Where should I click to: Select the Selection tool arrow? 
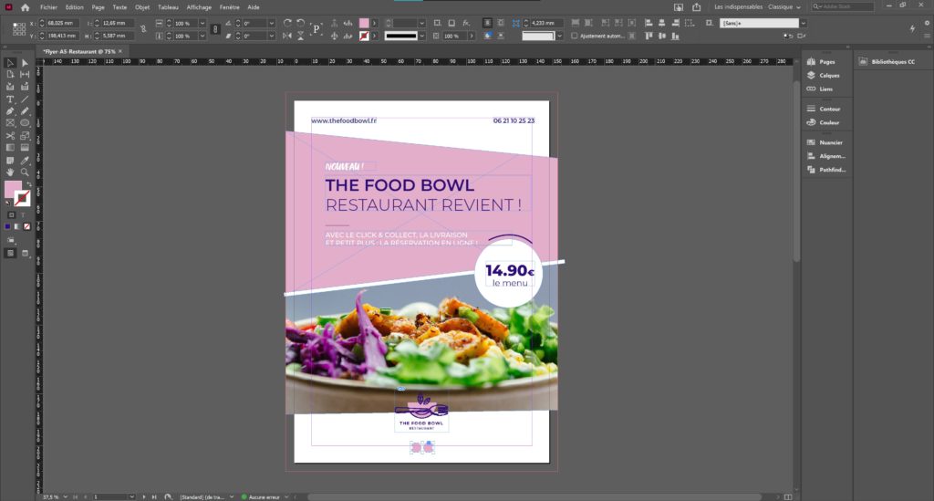click(10, 63)
